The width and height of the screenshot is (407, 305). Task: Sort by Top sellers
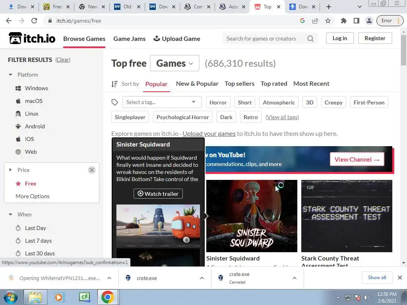[x=240, y=84]
